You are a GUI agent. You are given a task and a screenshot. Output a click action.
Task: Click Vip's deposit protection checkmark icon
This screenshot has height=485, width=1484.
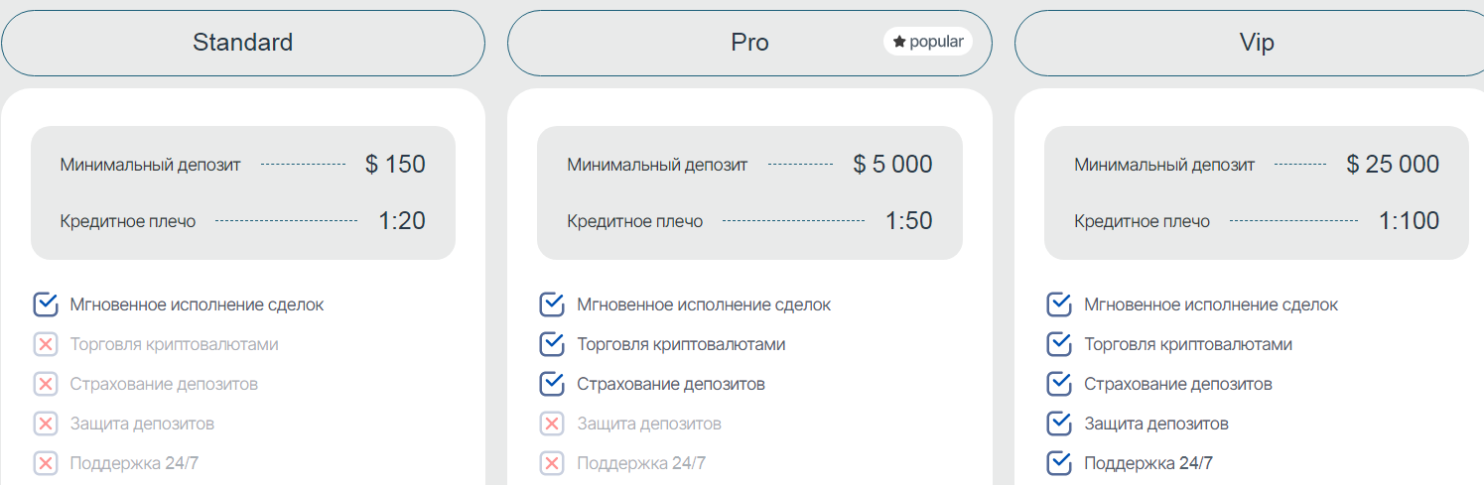[1059, 424]
